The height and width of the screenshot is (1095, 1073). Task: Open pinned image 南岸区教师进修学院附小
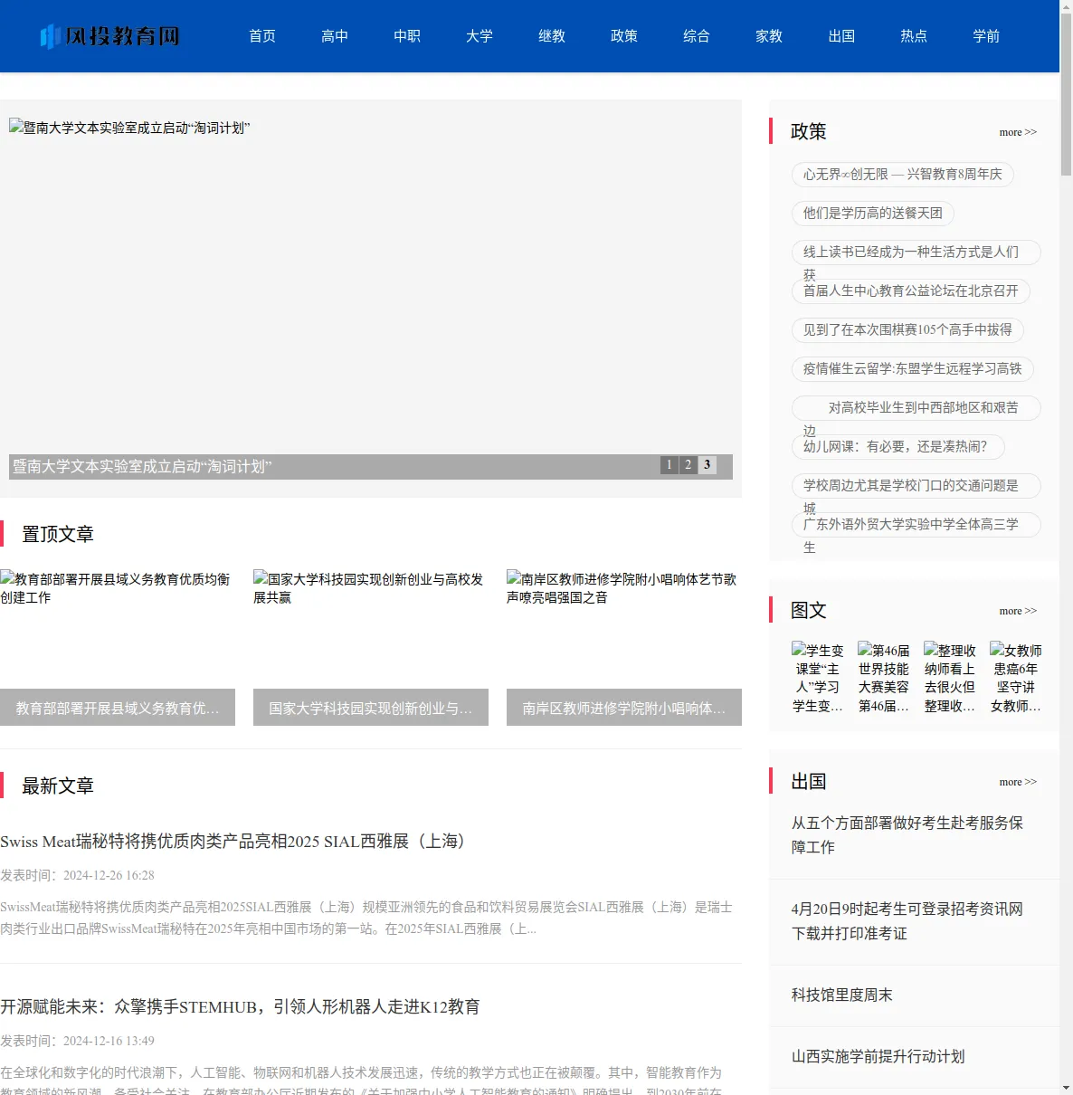pyautogui.click(x=624, y=629)
